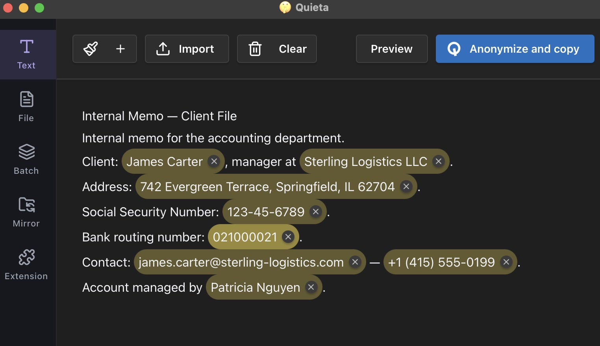Remove the James Carter tag
The height and width of the screenshot is (346, 600).
(214, 161)
